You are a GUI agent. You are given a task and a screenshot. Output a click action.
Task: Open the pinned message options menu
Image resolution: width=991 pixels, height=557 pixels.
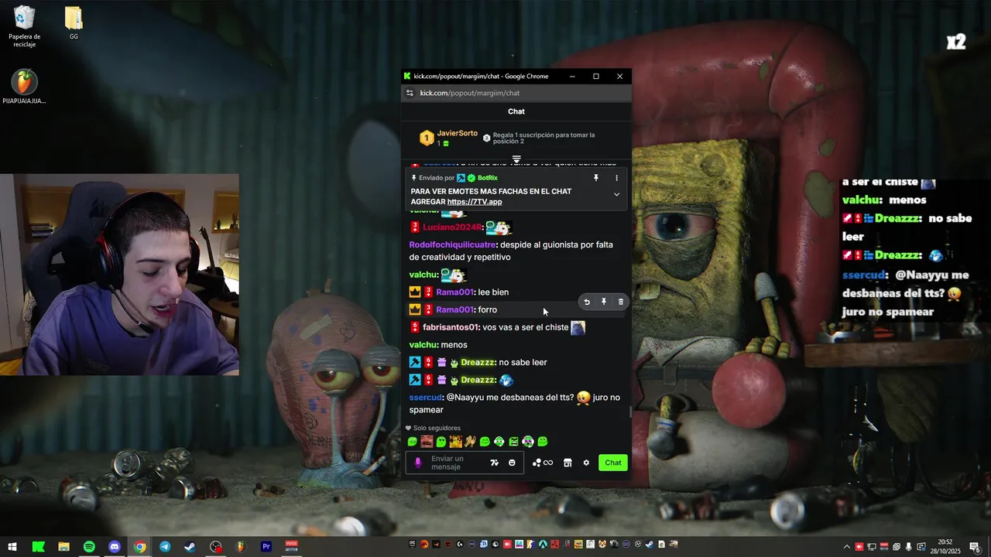point(616,178)
